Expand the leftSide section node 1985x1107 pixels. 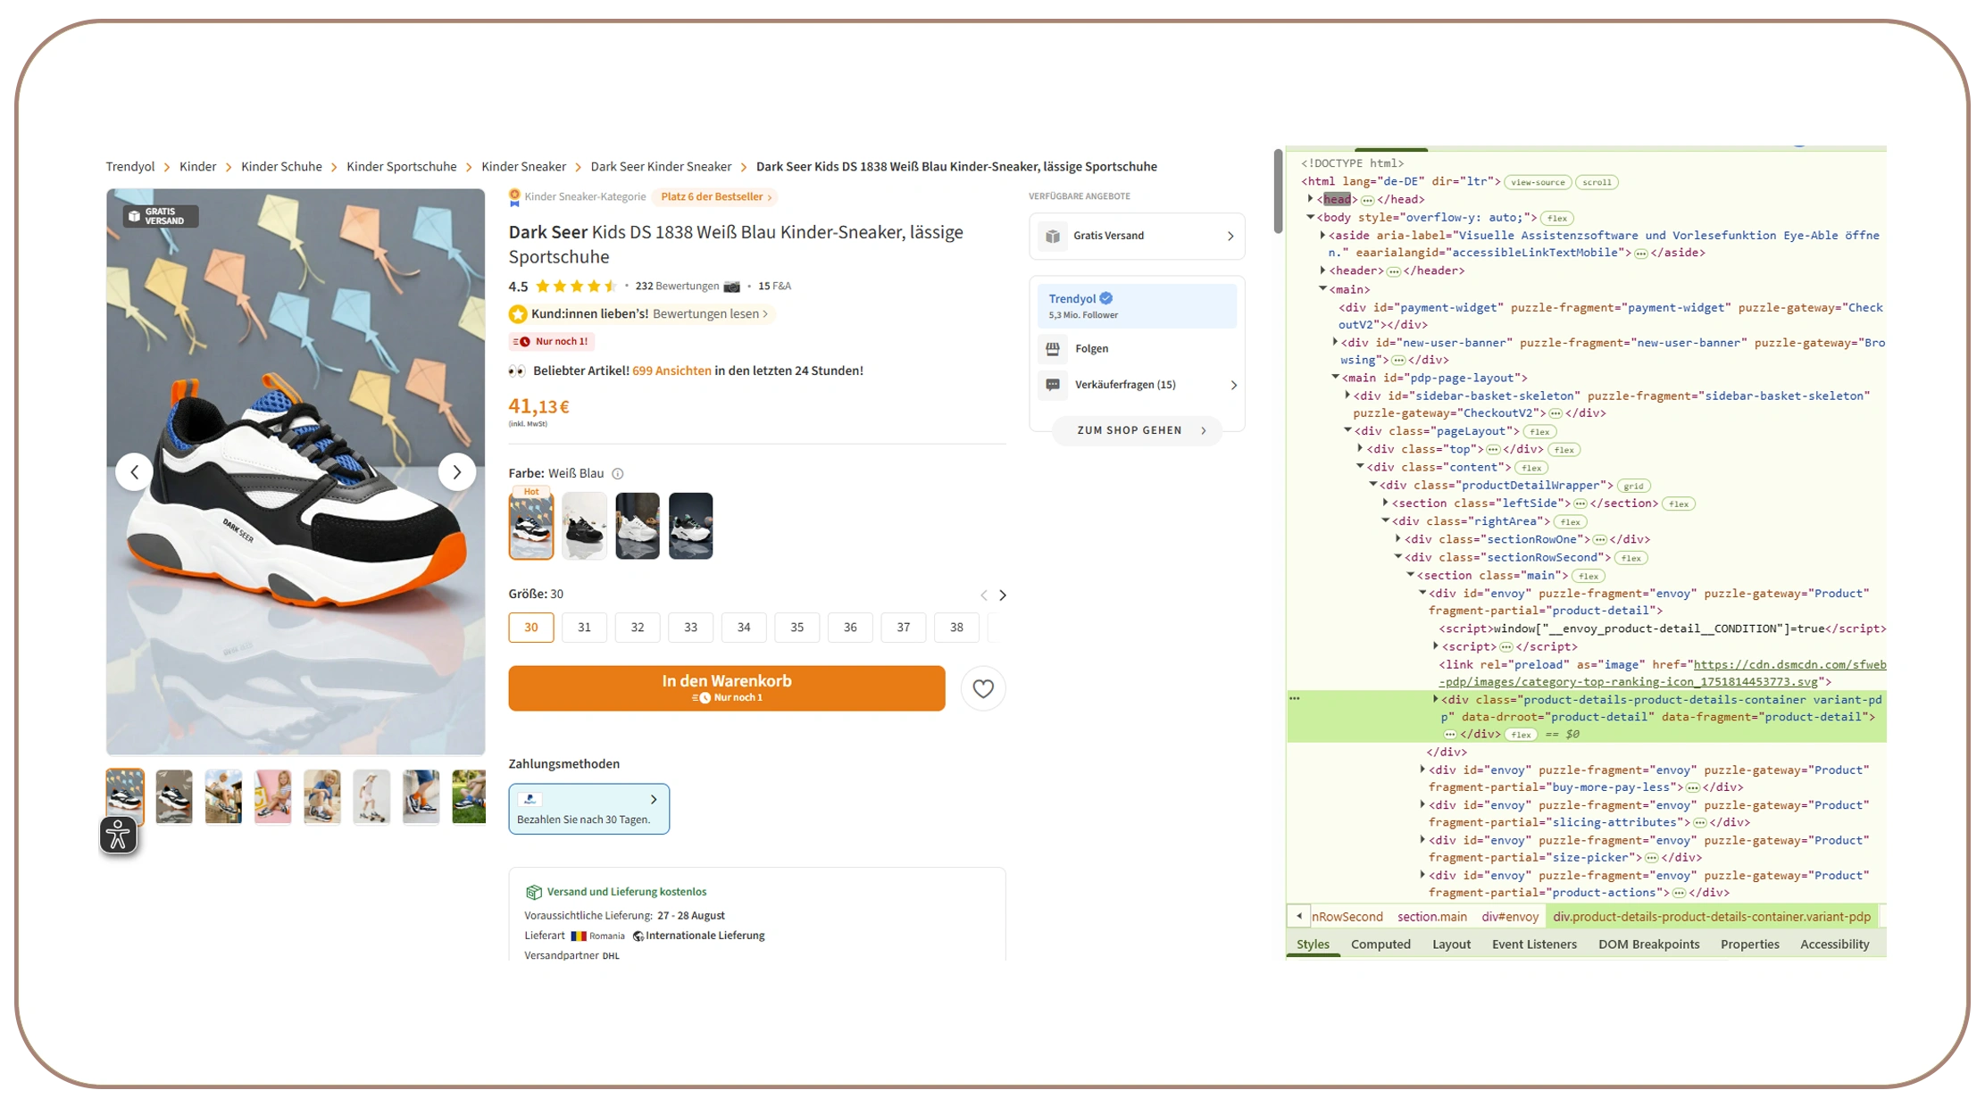point(1385,503)
